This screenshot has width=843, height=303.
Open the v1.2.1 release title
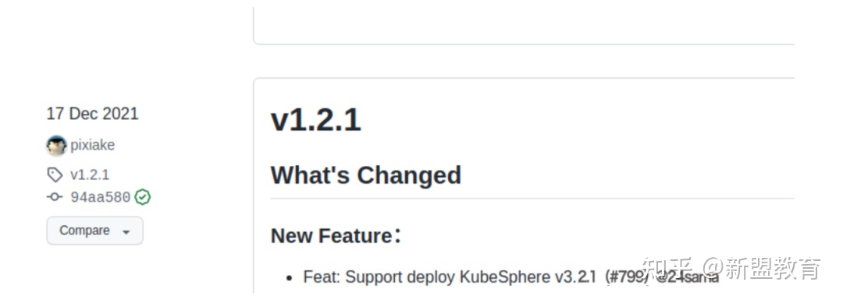(315, 120)
